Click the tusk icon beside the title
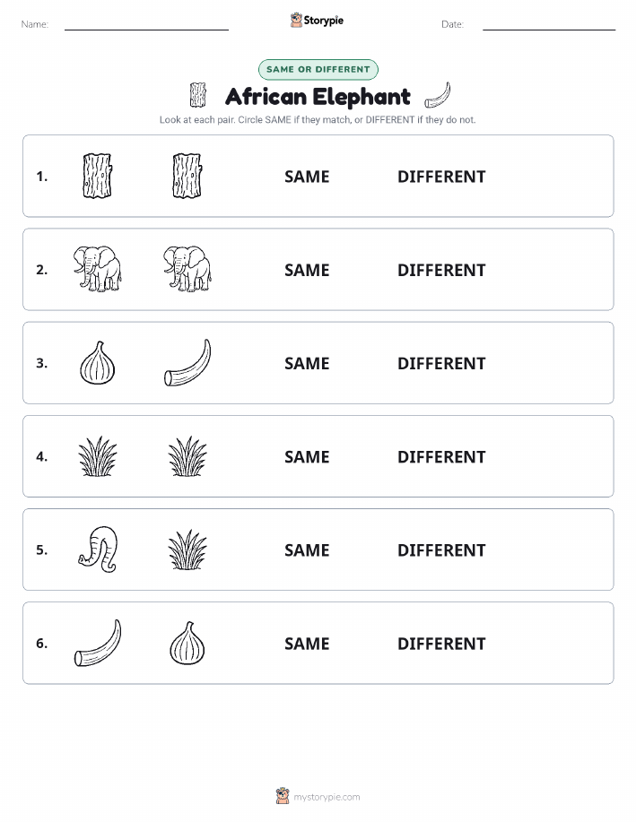Screen dimensions: 636x822 (x=438, y=95)
